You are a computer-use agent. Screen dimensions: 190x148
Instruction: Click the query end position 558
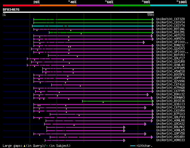150,15
